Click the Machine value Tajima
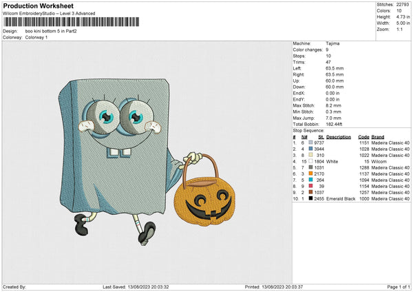413x292 pixels. click(x=332, y=43)
